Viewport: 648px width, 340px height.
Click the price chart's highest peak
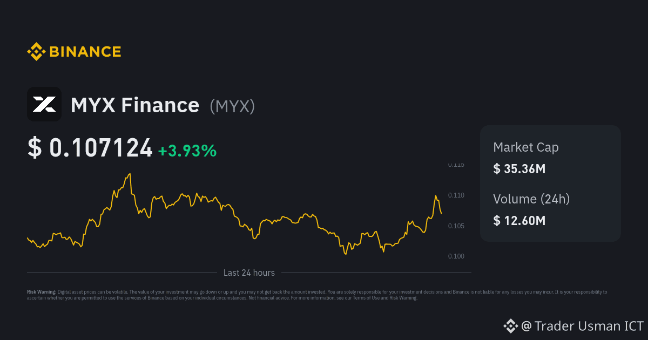pyautogui.click(x=130, y=174)
